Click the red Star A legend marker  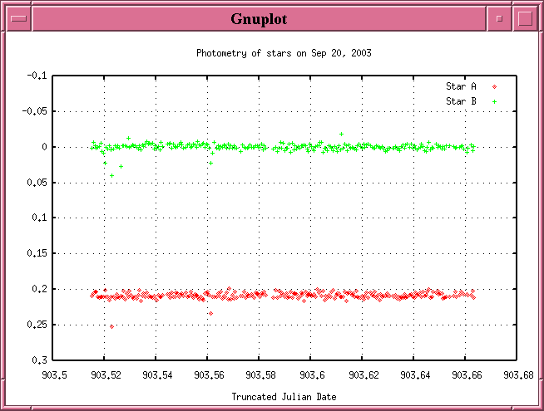tap(494, 86)
